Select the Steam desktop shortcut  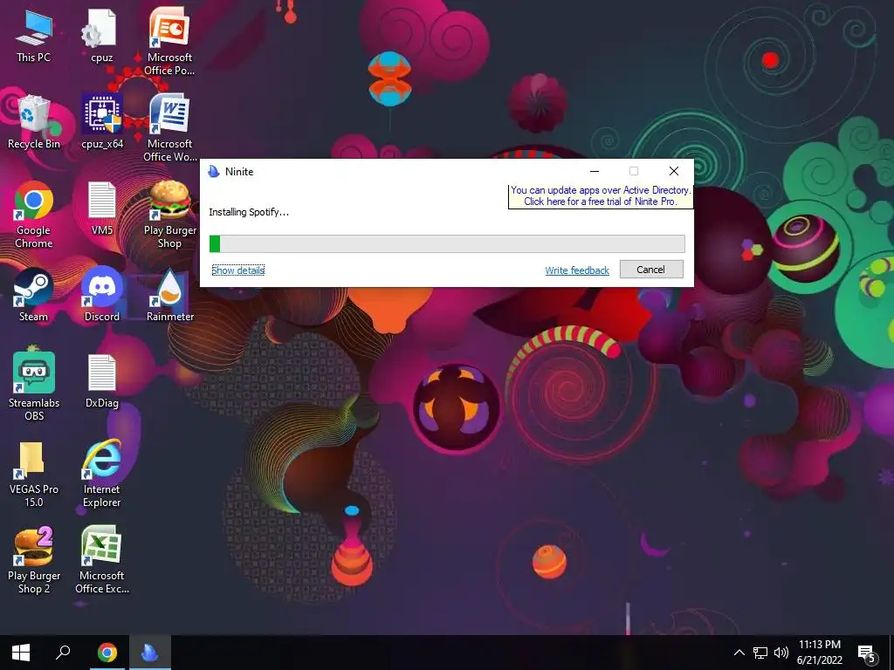[x=34, y=295]
